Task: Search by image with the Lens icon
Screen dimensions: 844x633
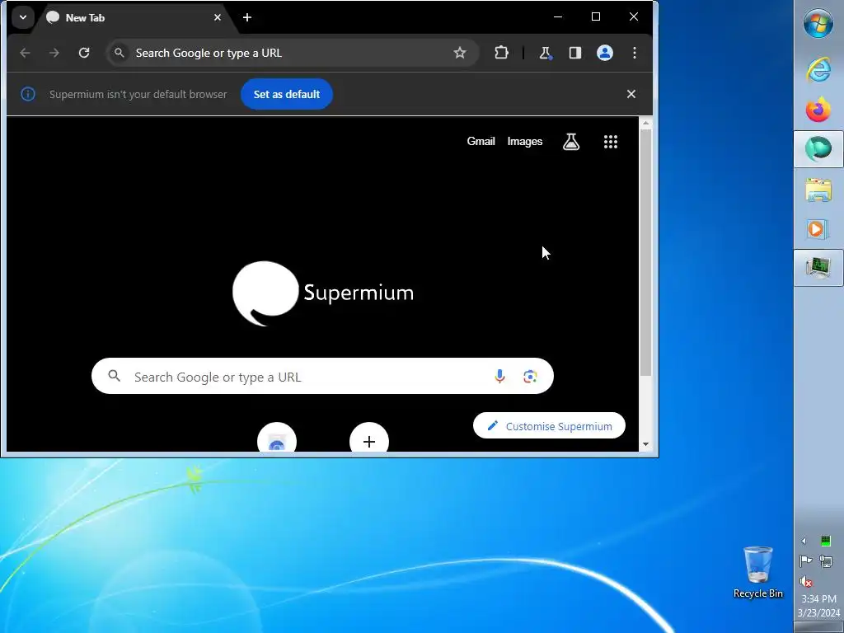Action: click(x=530, y=376)
